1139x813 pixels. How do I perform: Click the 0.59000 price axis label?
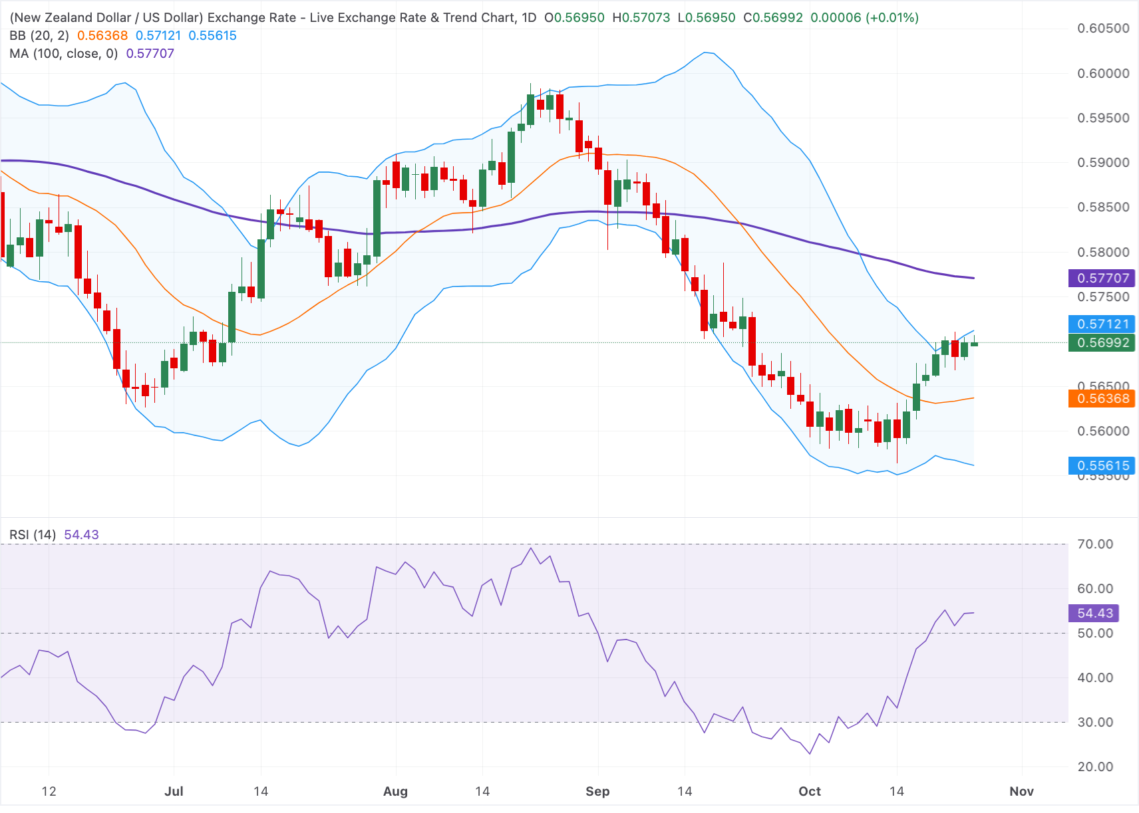pyautogui.click(x=1103, y=163)
